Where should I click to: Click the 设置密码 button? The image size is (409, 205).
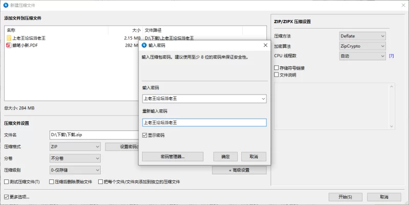coord(122,147)
